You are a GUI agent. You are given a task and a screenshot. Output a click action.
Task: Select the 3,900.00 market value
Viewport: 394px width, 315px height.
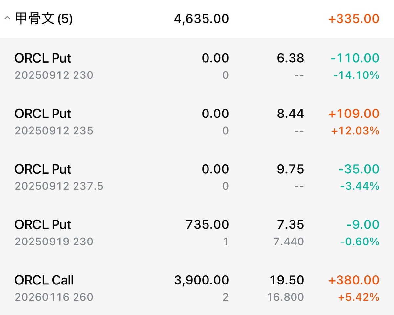click(201, 280)
